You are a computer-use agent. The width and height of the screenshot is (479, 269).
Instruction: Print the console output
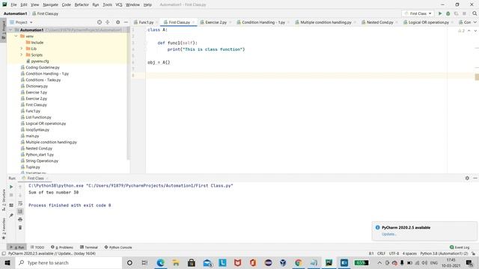[x=20, y=220]
